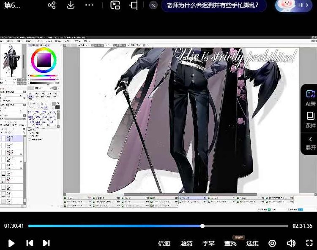Open the 超清 video quality menu
The image size is (317, 250).
[186, 243]
